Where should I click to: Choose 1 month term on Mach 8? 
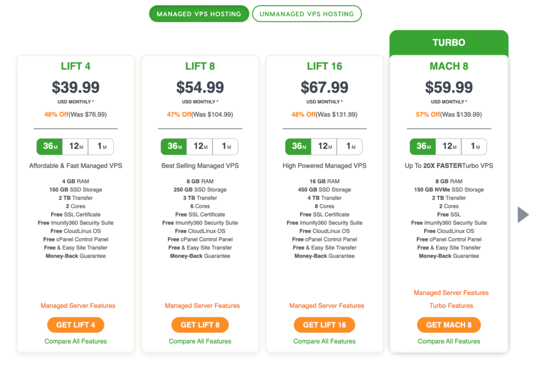pos(474,146)
